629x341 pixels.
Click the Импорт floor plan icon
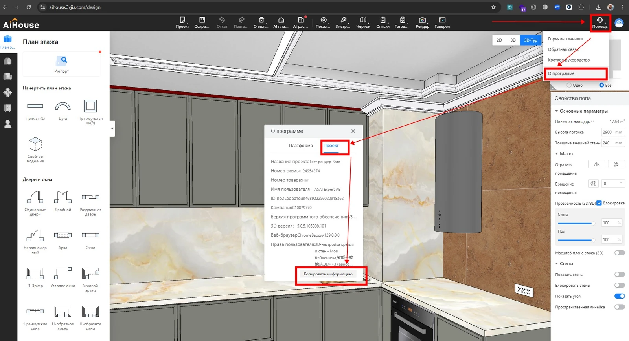[62, 61]
